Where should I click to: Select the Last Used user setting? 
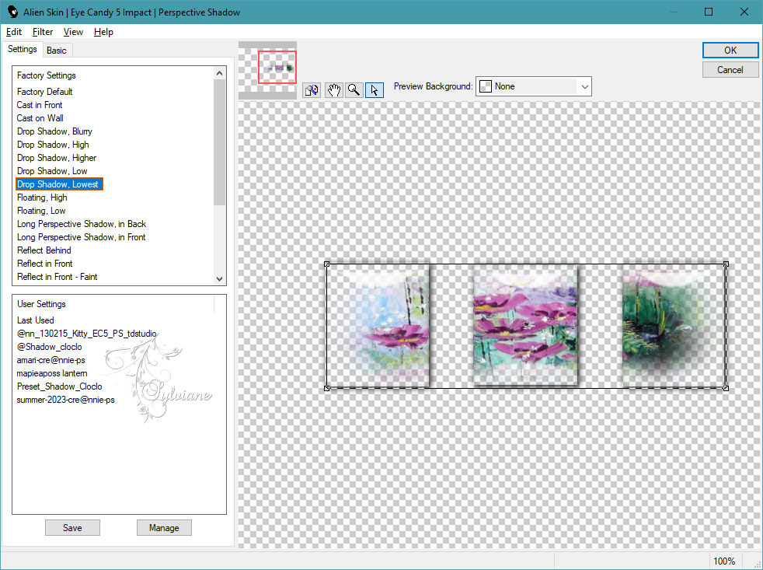pos(36,320)
